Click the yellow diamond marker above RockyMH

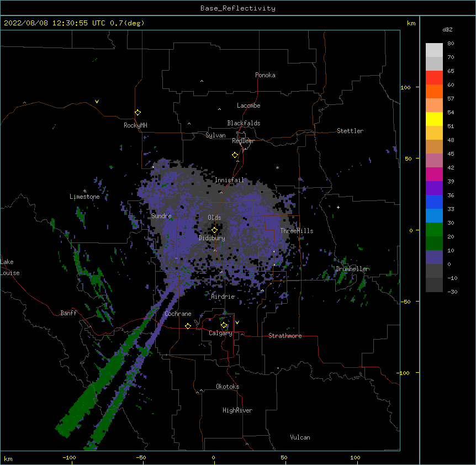tap(137, 113)
